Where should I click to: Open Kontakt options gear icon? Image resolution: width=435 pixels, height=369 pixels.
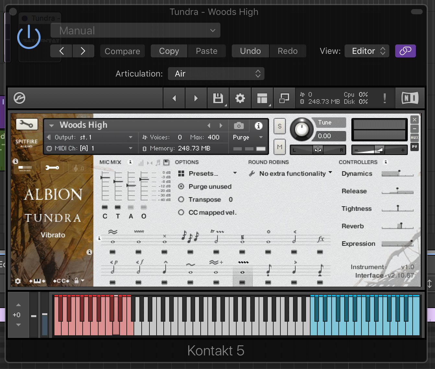(240, 98)
